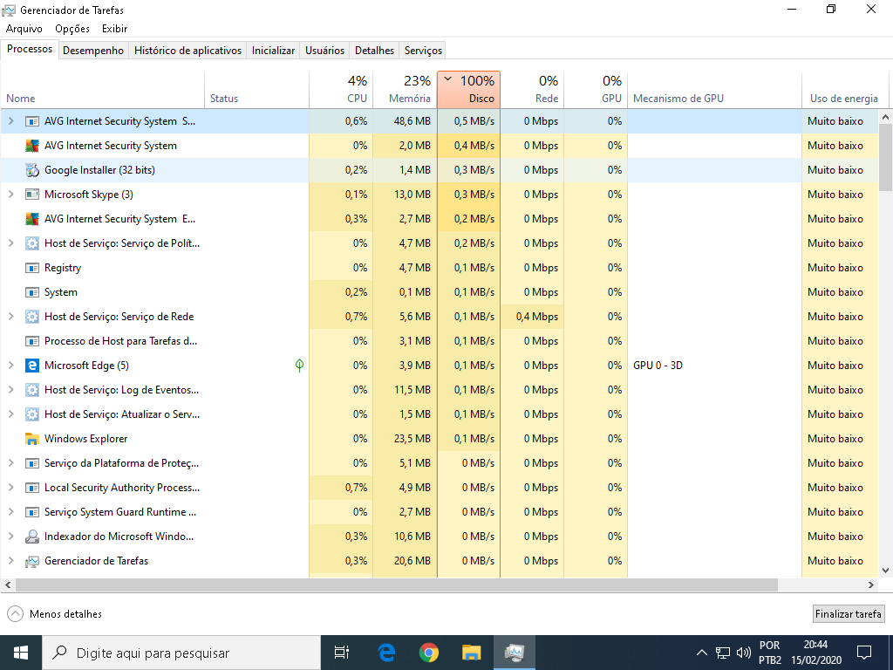
Task: Expand the Gerenciador de Tarefas process row
Action: [x=10, y=561]
